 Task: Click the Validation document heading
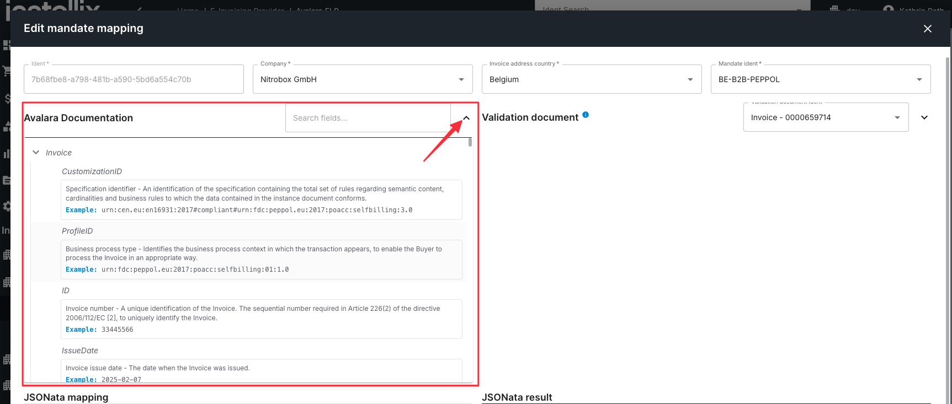[530, 117]
